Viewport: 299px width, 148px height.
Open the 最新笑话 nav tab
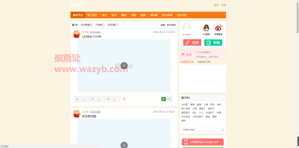pyautogui.click(x=78, y=15)
